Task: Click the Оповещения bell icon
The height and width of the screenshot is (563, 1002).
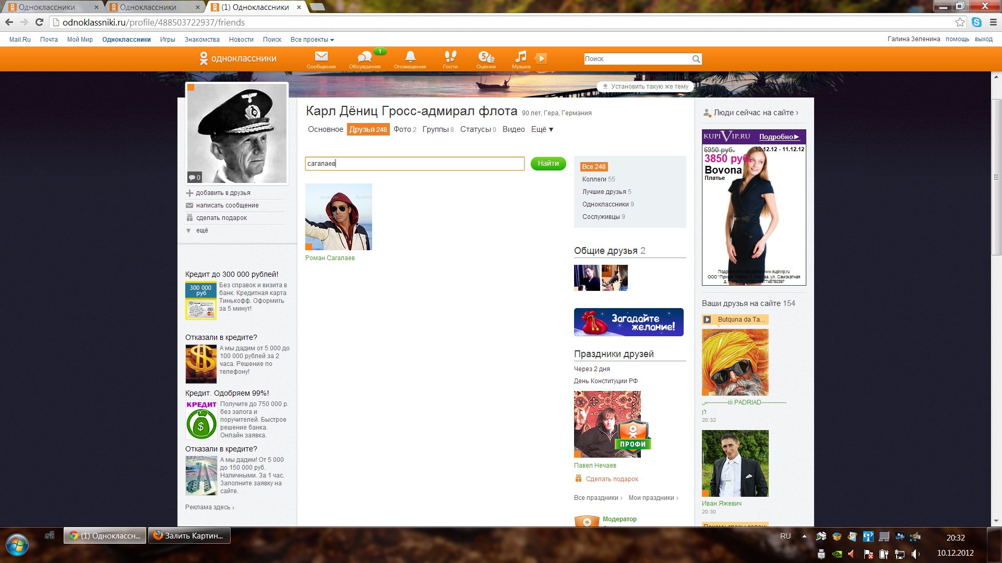Action: (x=410, y=57)
